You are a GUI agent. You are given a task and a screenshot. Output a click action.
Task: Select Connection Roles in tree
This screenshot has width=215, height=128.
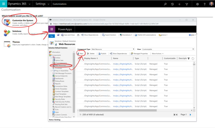pyautogui.click(x=61, y=86)
